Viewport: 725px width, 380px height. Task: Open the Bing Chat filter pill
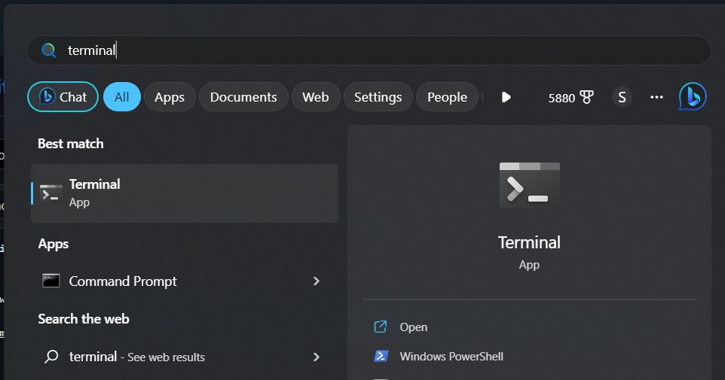[63, 97]
